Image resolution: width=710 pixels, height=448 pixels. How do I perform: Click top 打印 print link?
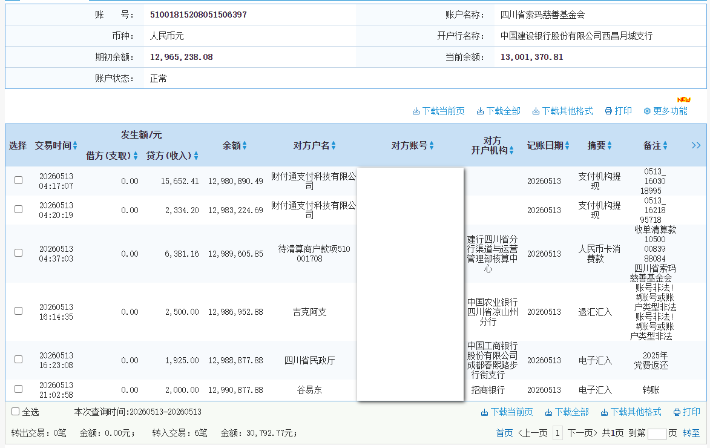(x=619, y=111)
